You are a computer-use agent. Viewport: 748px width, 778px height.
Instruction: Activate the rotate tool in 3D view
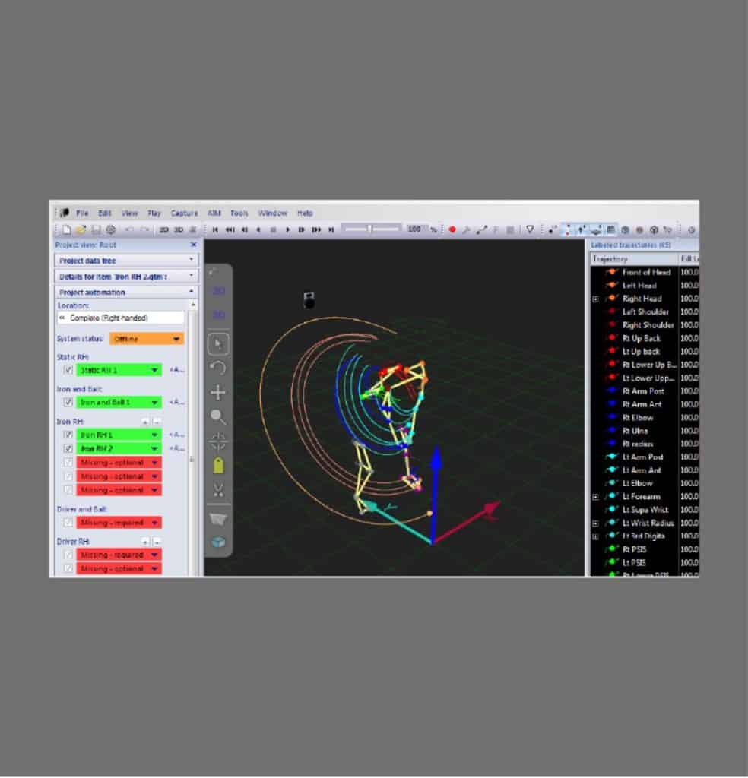tap(219, 368)
